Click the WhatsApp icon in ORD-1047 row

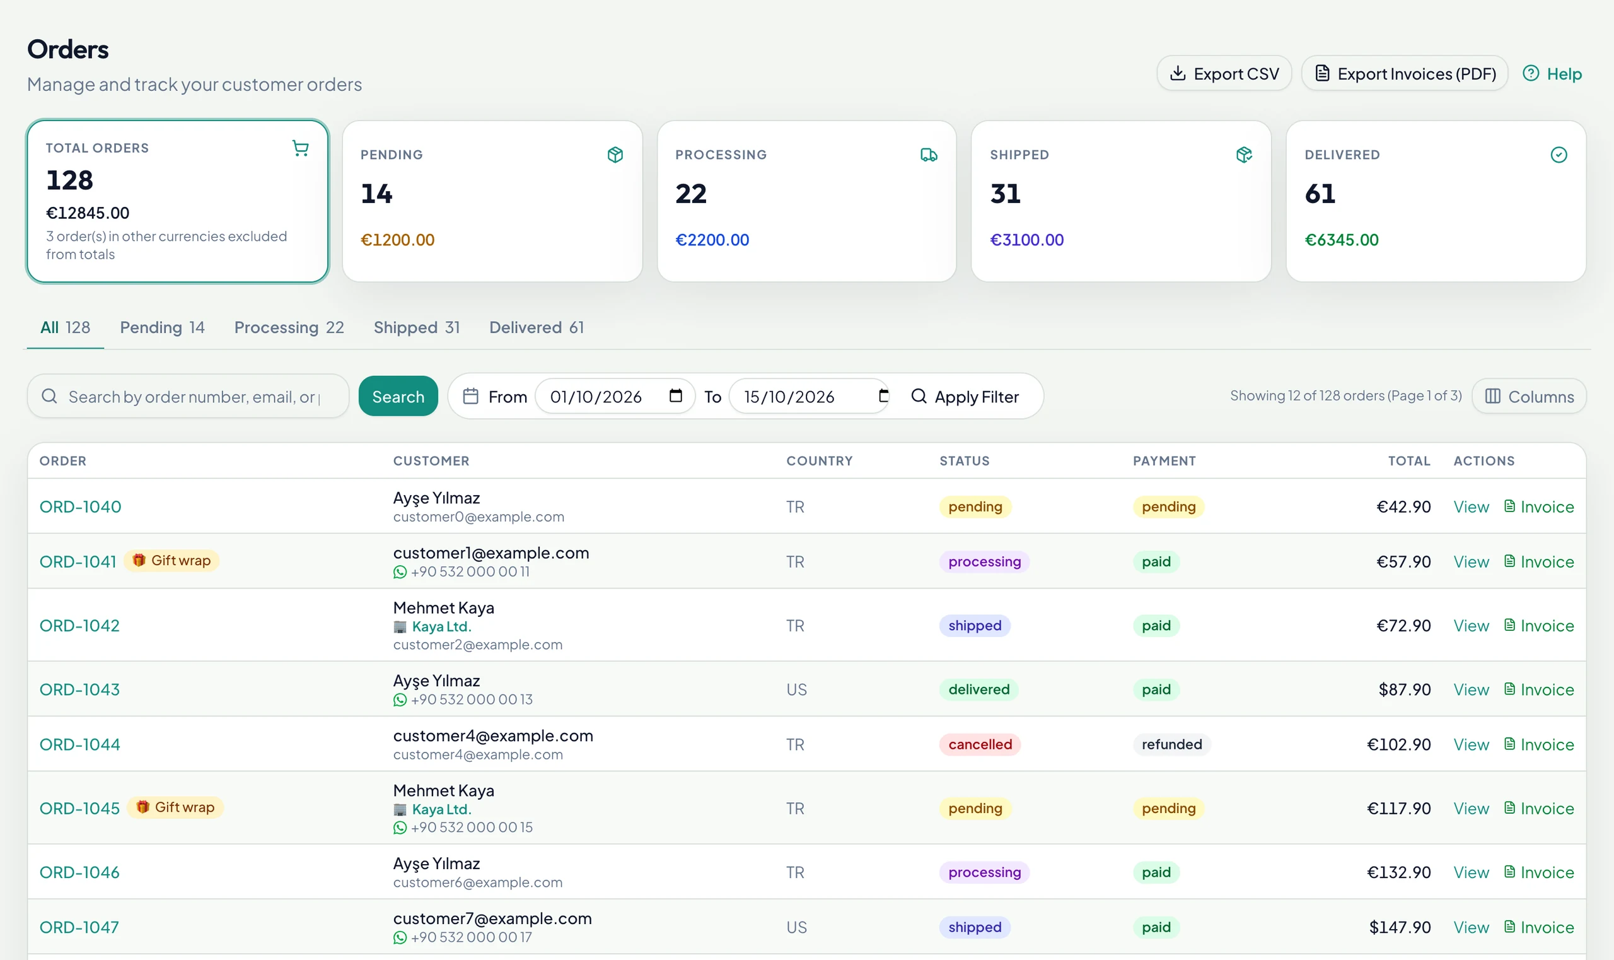click(400, 937)
